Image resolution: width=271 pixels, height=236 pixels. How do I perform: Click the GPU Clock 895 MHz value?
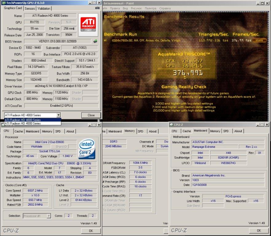point(32,92)
